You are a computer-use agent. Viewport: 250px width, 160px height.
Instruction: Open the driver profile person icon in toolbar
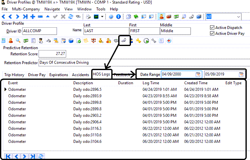(161, 17)
